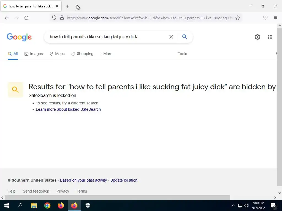
Task: Click the Google logo
Action: point(19,37)
